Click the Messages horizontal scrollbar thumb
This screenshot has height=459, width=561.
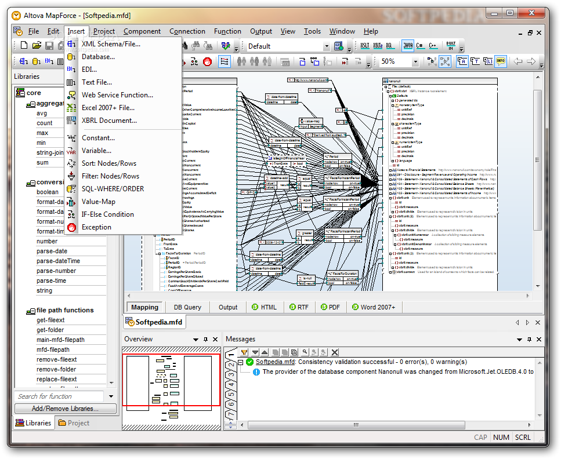(356, 425)
